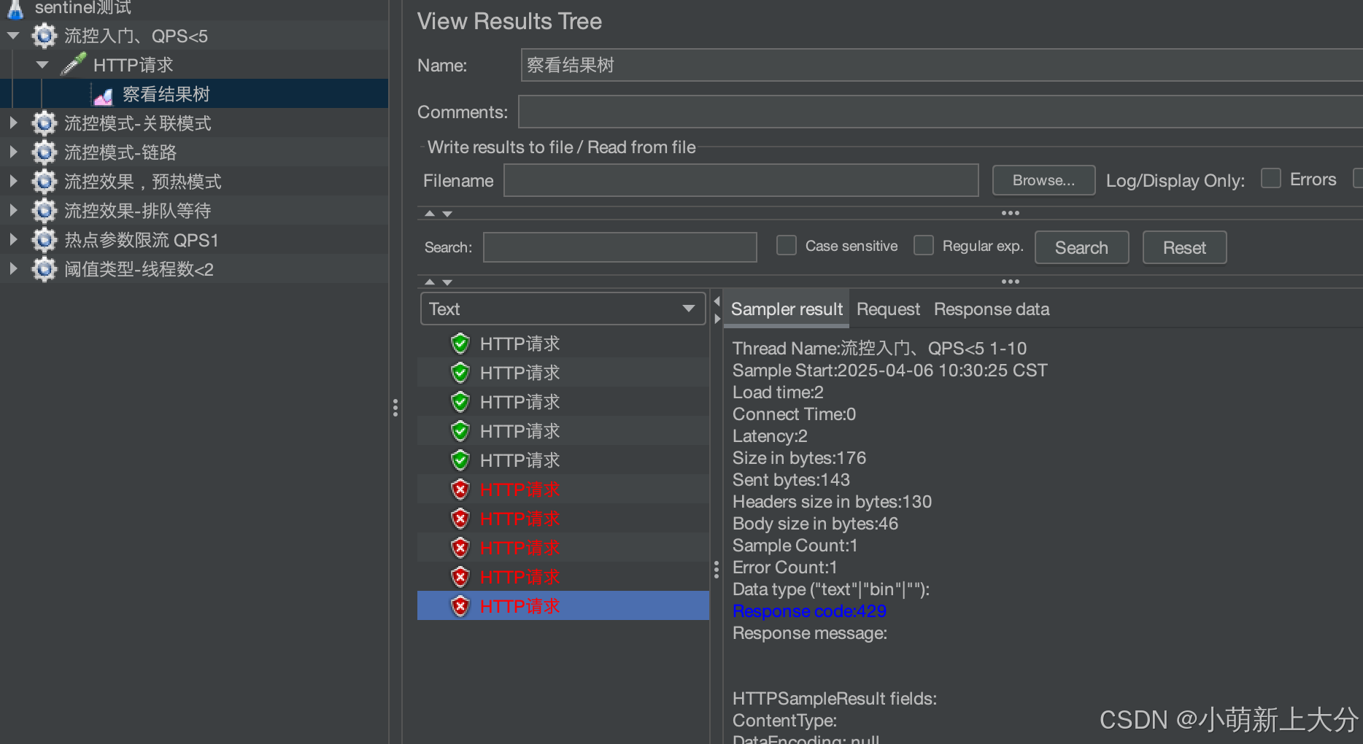Screen dimensions: 1363x744
Task: Click the Reset button
Action: click(x=1184, y=247)
